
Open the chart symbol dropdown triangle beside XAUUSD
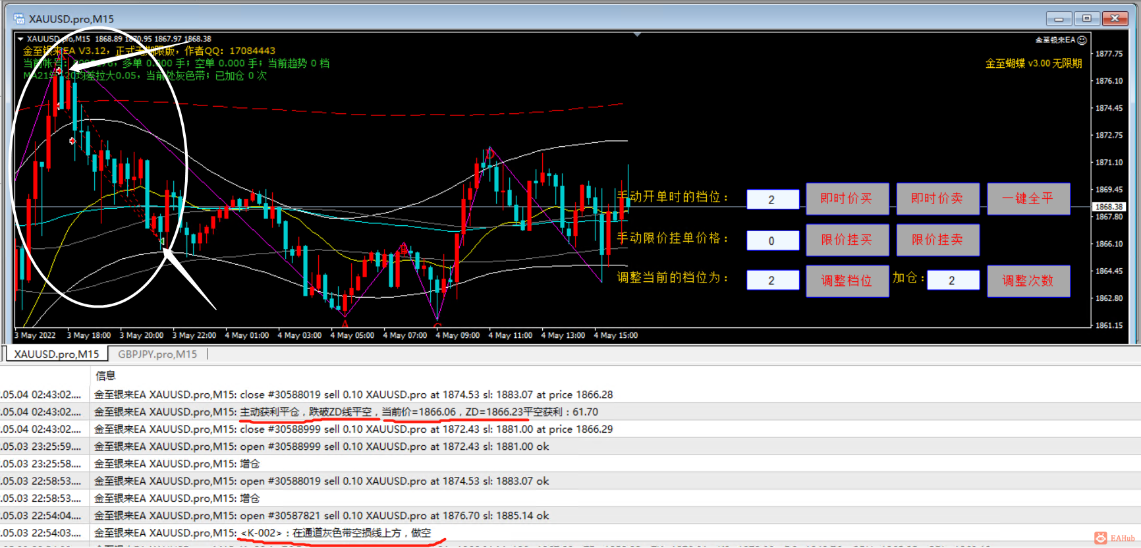pos(20,39)
